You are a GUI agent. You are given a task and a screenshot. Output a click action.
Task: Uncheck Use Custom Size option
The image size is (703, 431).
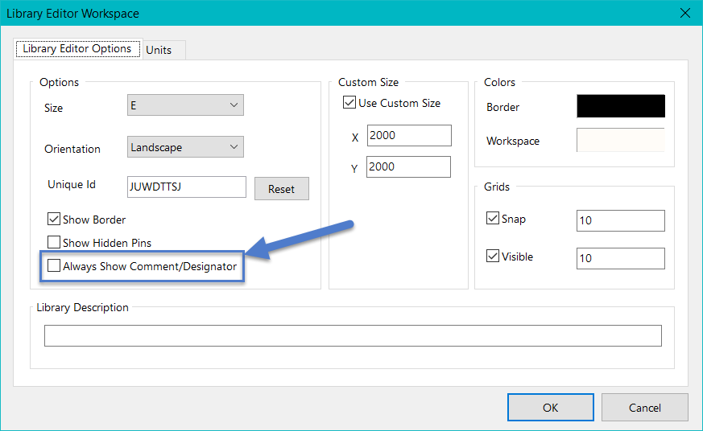pos(349,103)
